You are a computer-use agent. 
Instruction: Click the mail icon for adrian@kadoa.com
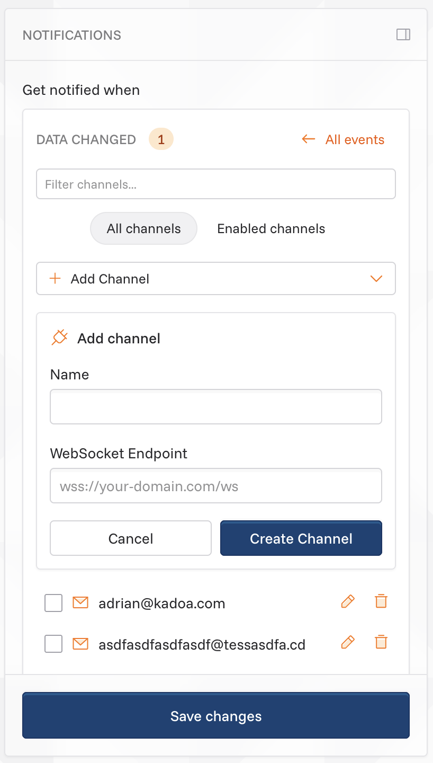pyautogui.click(x=80, y=602)
